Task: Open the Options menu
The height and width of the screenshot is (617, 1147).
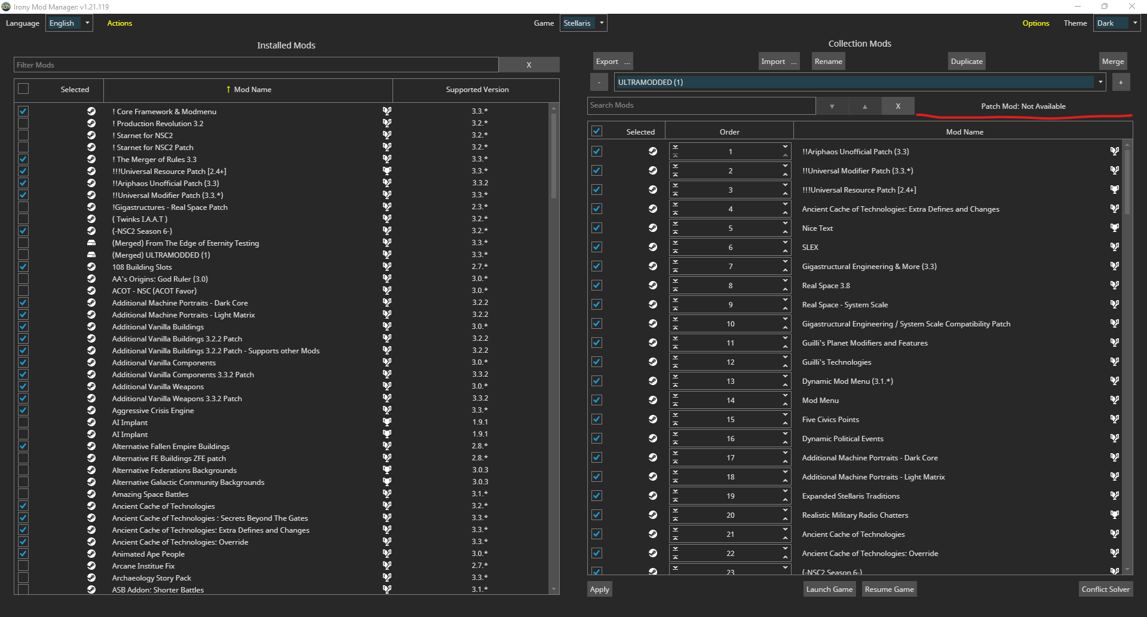Action: point(1036,23)
